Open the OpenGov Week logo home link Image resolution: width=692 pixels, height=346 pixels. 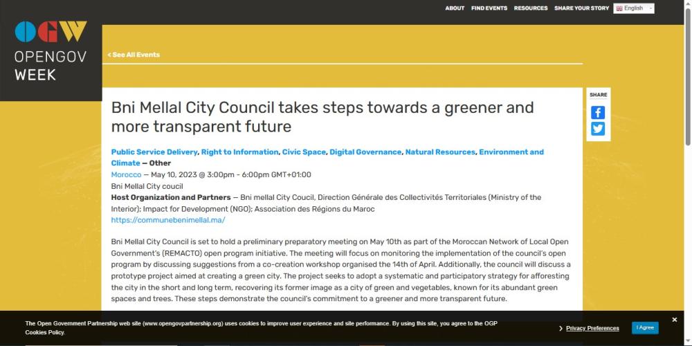pyautogui.click(x=51, y=51)
